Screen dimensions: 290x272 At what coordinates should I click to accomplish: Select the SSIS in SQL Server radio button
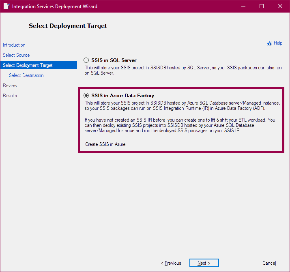click(x=86, y=60)
